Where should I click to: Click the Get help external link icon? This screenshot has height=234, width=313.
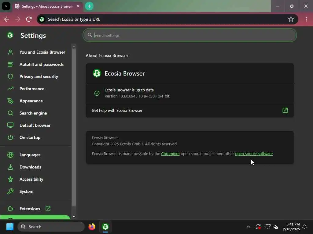pyautogui.click(x=285, y=110)
